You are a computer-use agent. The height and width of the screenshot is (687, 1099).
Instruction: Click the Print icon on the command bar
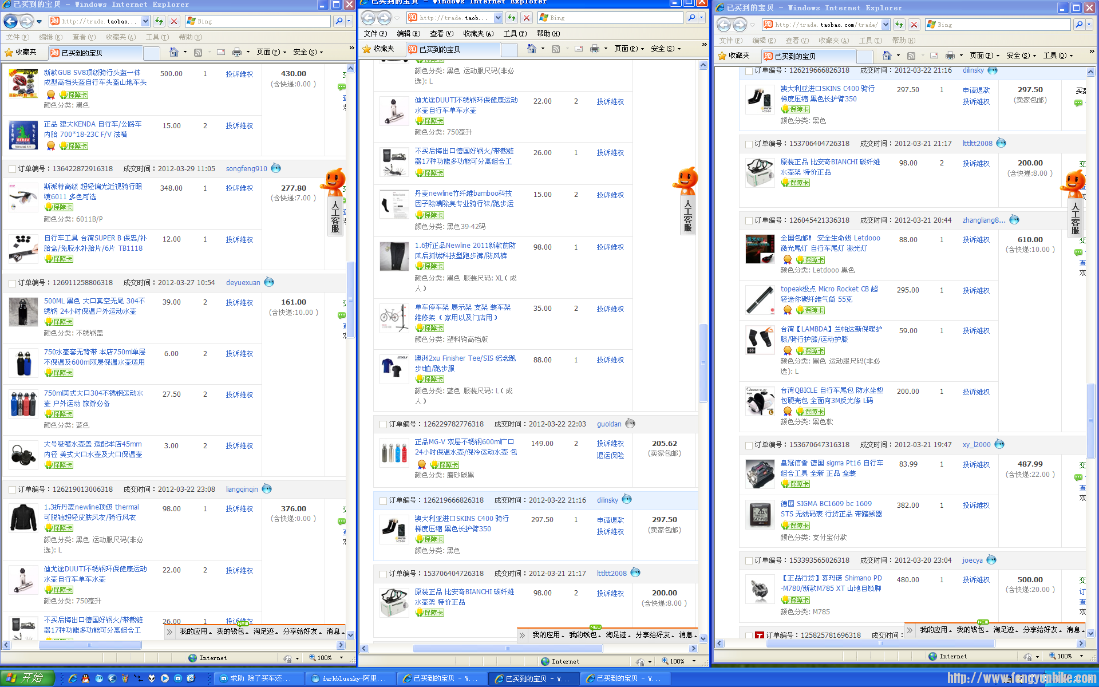coord(594,49)
